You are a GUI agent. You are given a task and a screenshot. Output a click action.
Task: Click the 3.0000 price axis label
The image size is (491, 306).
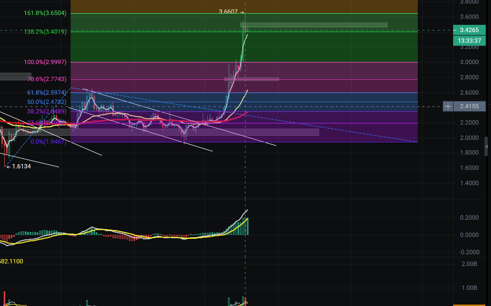(469, 62)
